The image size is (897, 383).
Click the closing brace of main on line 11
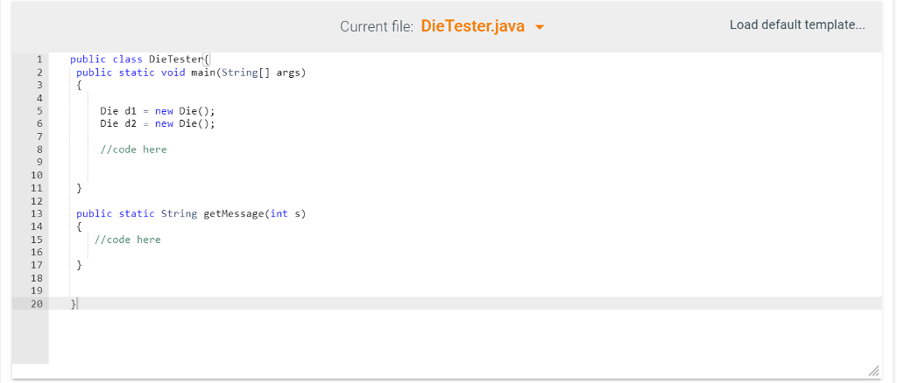[x=80, y=188]
